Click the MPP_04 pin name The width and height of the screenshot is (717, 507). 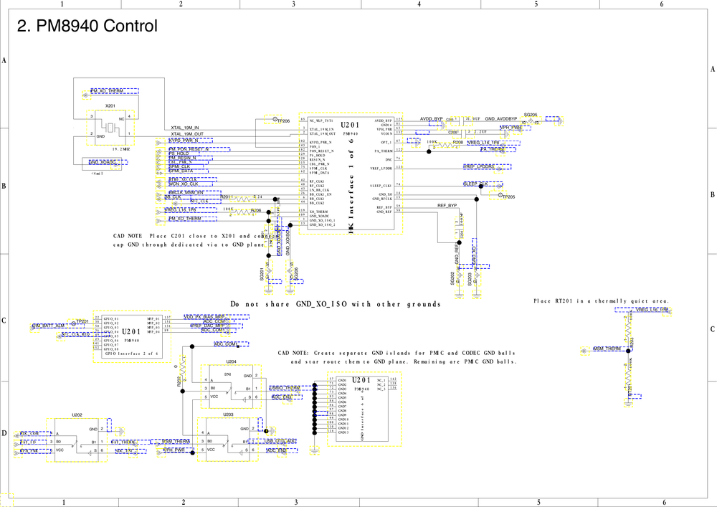click(x=153, y=331)
